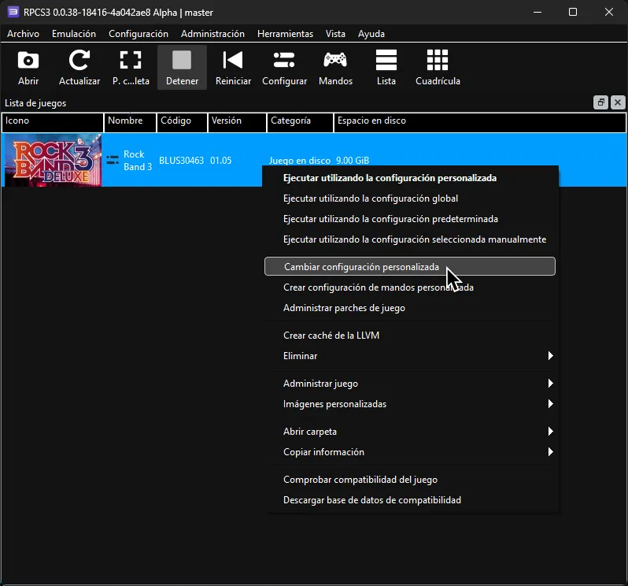Choose Ejecutar utilizando la configuración personalizada

click(x=410, y=178)
